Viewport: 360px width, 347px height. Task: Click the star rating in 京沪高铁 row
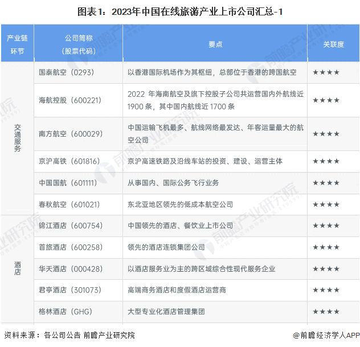coord(326,161)
